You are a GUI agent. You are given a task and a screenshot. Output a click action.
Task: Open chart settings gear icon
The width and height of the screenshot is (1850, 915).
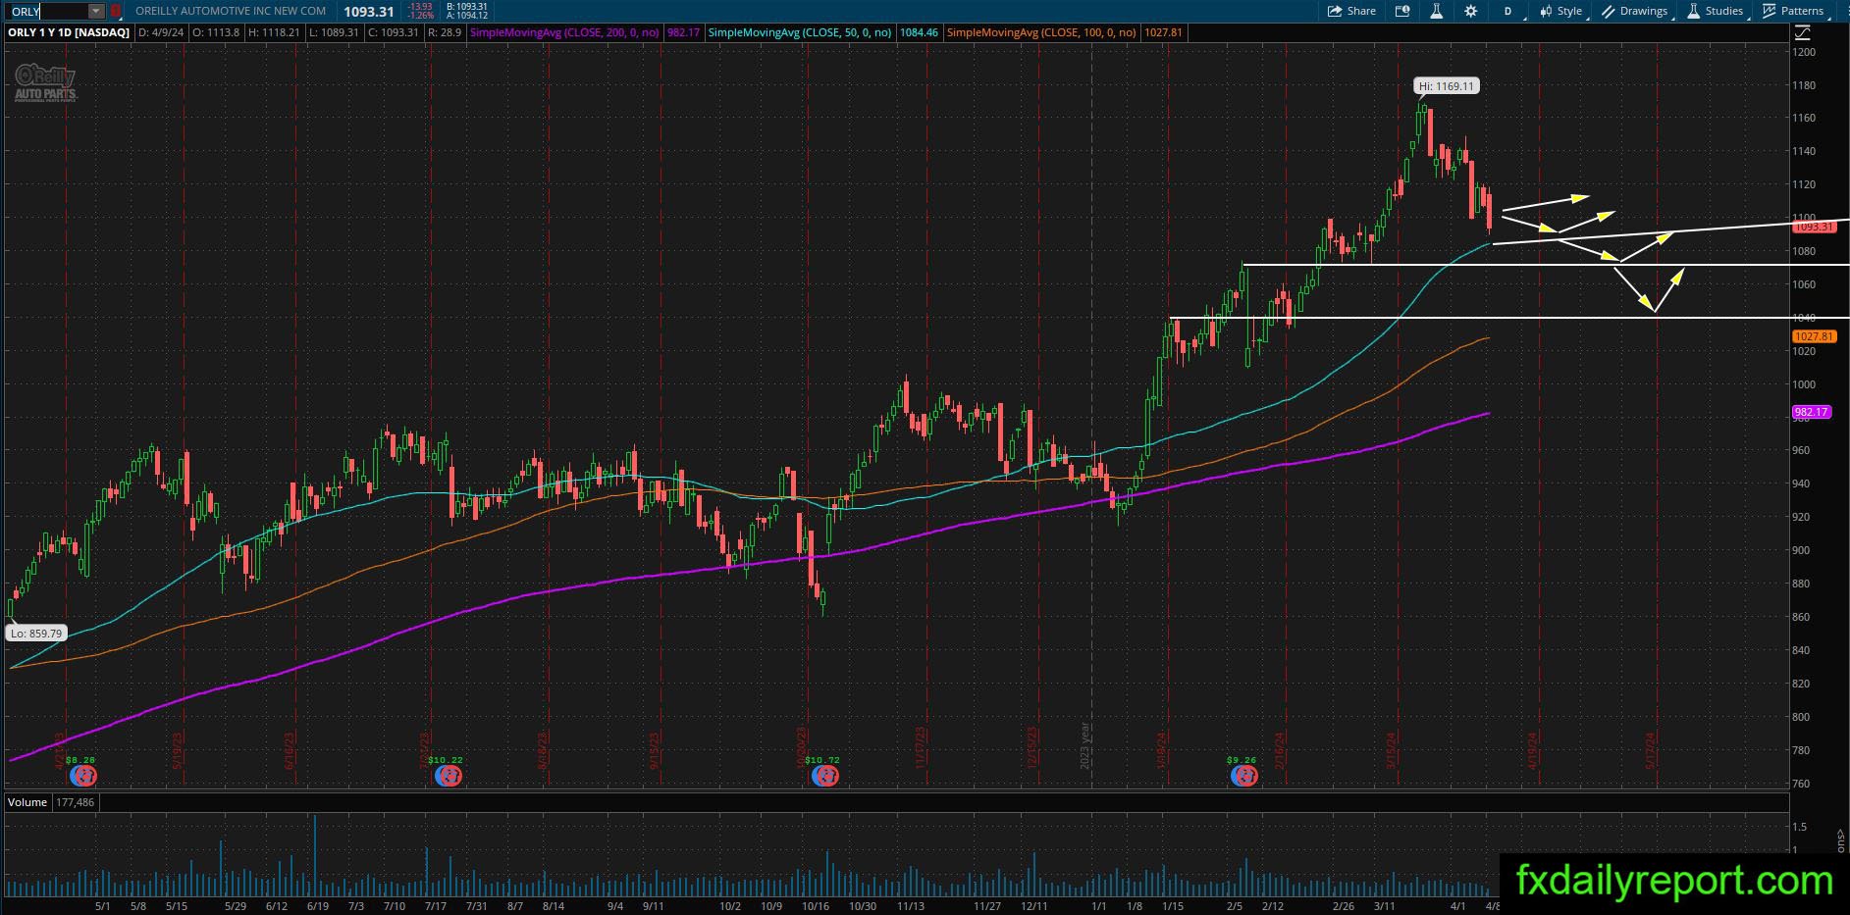click(1470, 11)
